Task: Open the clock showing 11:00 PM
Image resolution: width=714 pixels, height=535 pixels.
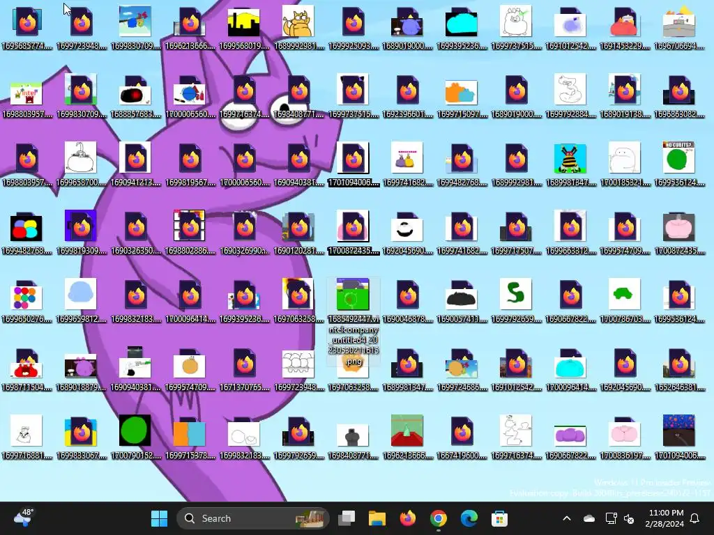Action: (x=666, y=518)
